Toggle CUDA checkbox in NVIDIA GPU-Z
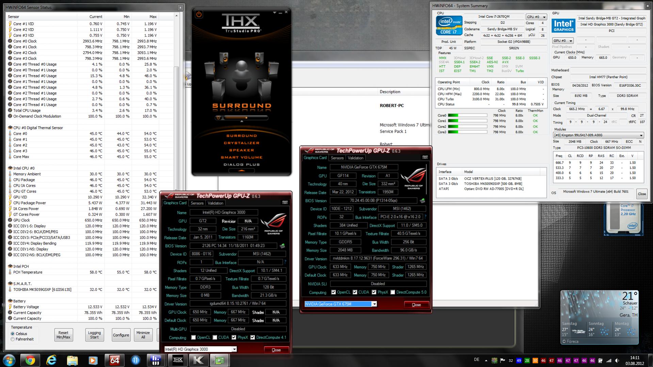 [x=355, y=292]
